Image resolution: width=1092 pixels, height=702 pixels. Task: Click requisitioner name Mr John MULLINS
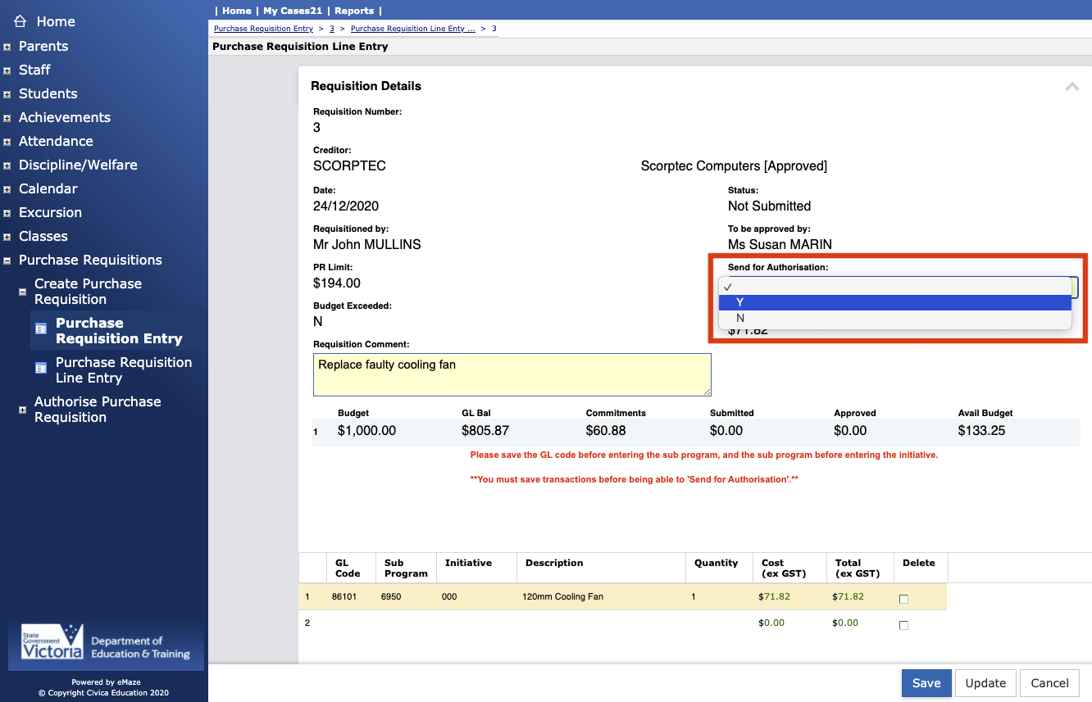tap(367, 245)
